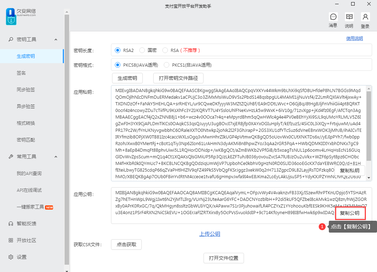Image resolution: width=377 pixels, height=272 pixels.
Task: Click the 智能反馈 headset icon
Action: [10, 224]
